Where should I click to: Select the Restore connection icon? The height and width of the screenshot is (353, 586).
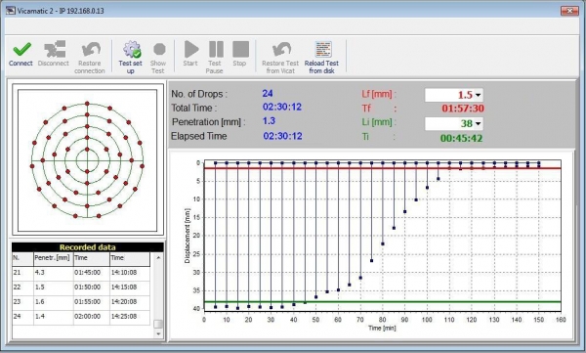click(91, 49)
